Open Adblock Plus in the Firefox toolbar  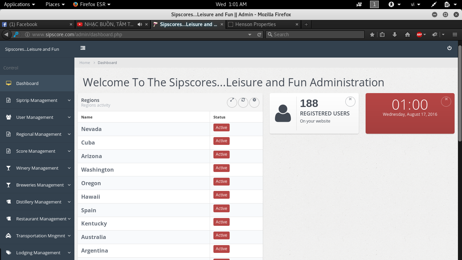(x=419, y=34)
